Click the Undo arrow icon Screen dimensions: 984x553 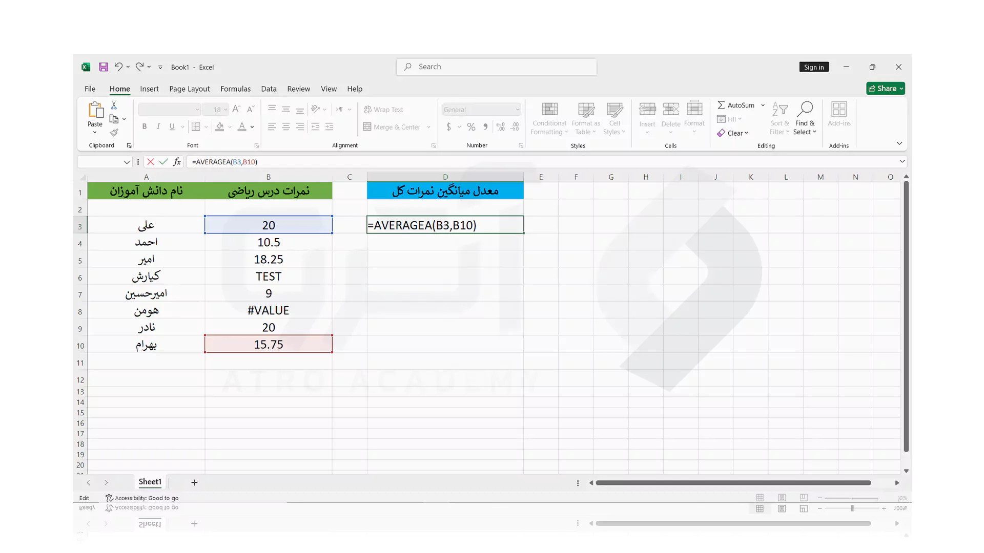tap(118, 67)
